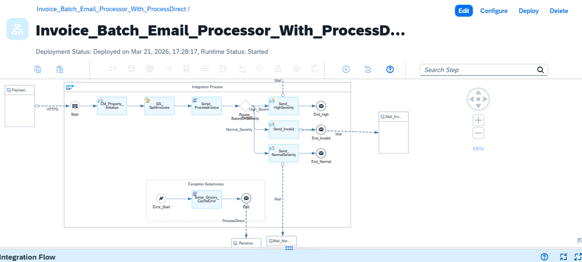
Task: Click the Integration Process pool title
Action: 207,87
